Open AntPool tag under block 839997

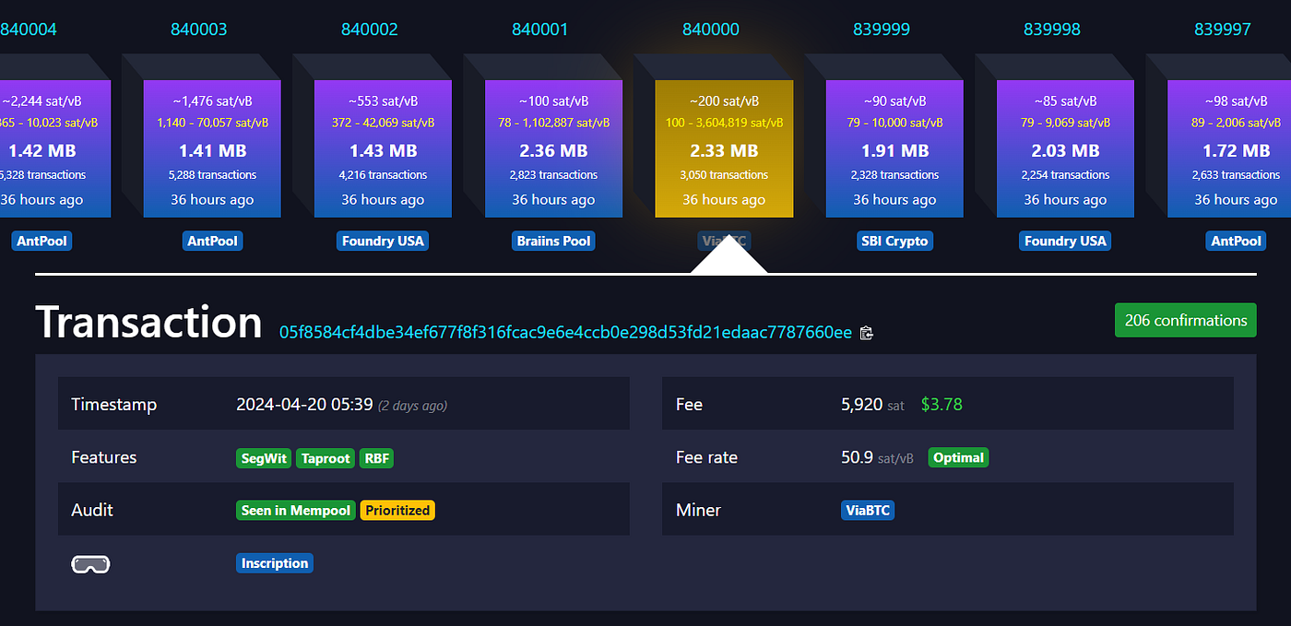[1236, 241]
